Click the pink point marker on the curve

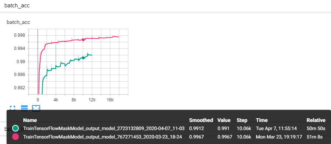[x=83, y=40]
